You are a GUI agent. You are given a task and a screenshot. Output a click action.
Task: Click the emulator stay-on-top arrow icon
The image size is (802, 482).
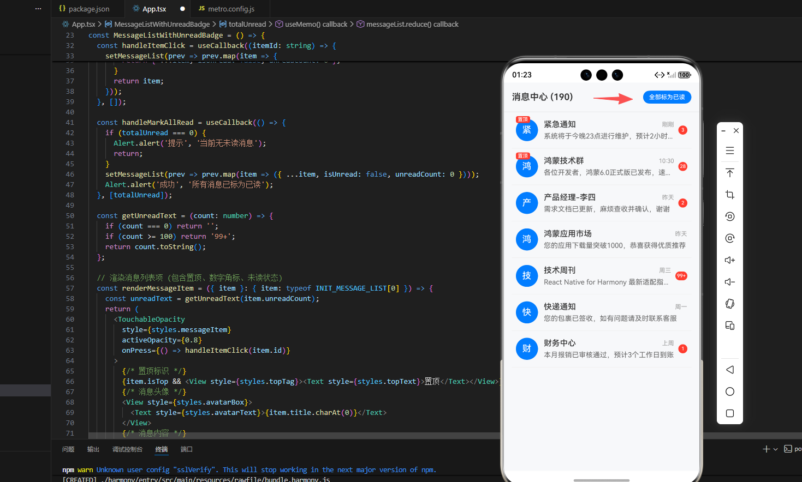pyautogui.click(x=729, y=173)
